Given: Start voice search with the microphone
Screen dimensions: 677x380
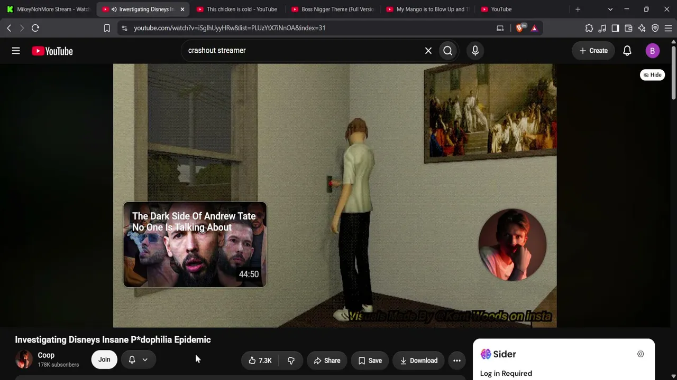Looking at the screenshot, I should (x=475, y=51).
